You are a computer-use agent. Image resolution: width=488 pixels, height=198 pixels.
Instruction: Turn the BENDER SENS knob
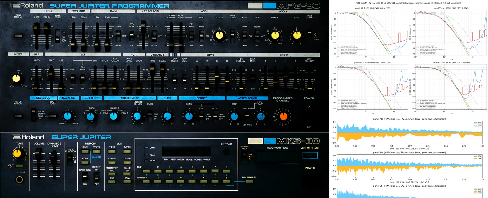[x=189, y=116]
